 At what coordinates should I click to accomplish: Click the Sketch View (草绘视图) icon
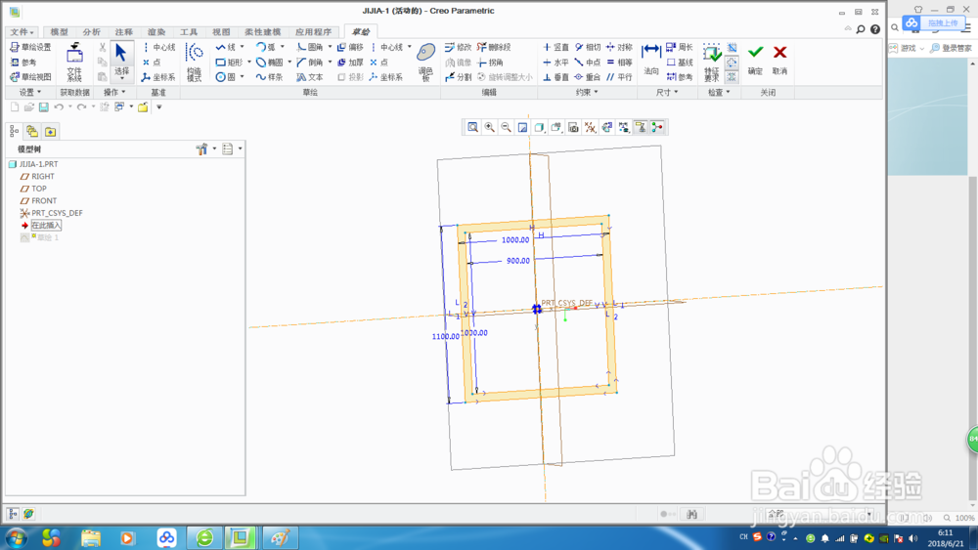click(x=30, y=77)
